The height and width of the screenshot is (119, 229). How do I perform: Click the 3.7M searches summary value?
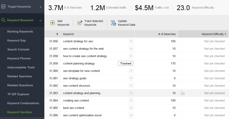click(x=56, y=8)
